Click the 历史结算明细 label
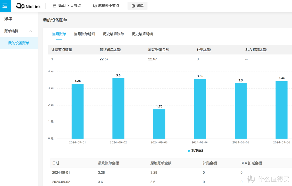Image resolution: width=292 pixels, height=186 pixels. 142,34
